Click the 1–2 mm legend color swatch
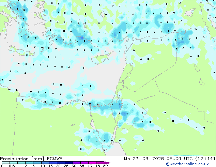This screenshot has height=167, width=216. coord(21,163)
